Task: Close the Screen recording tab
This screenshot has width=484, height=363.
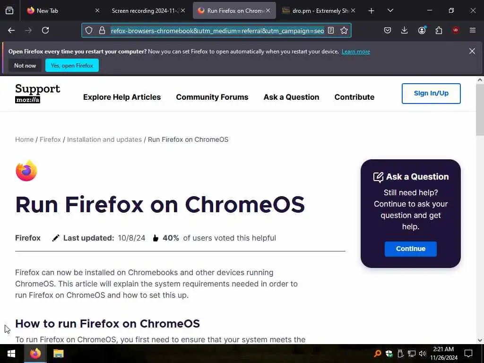Action: [x=183, y=10]
